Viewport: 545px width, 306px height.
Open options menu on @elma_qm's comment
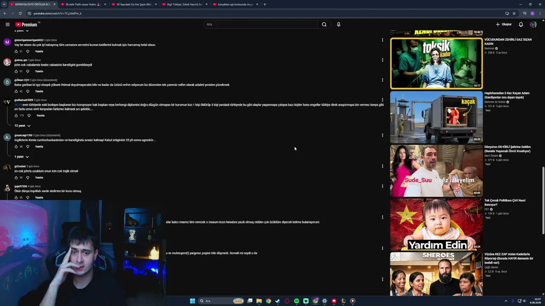point(382,60)
